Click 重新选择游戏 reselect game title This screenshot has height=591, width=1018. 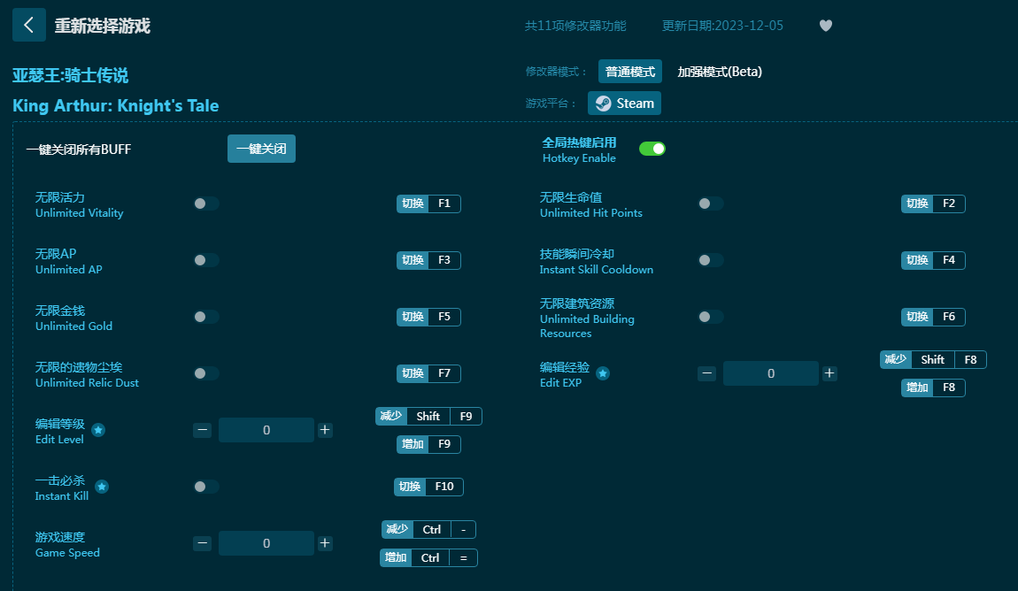tap(102, 26)
